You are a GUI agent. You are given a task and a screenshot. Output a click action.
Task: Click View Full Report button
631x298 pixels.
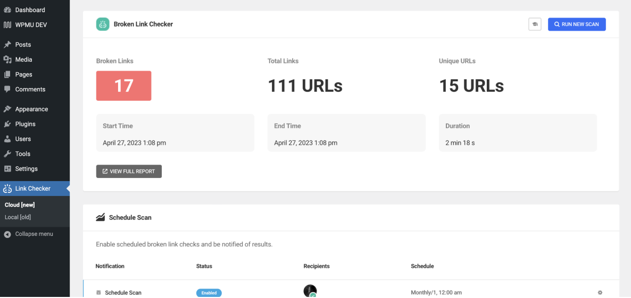(129, 172)
